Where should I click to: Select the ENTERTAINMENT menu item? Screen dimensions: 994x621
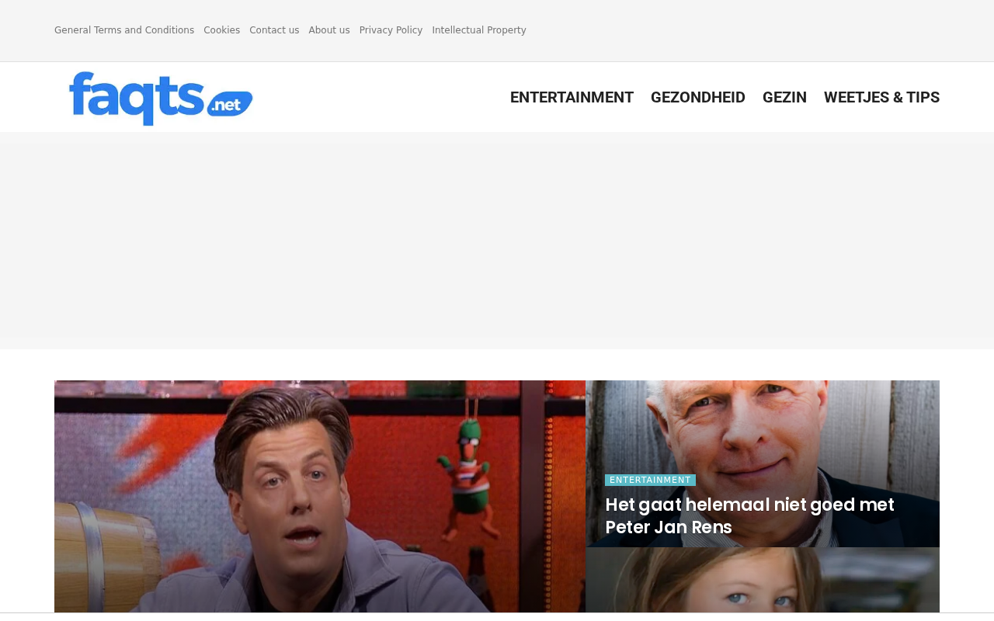572,97
